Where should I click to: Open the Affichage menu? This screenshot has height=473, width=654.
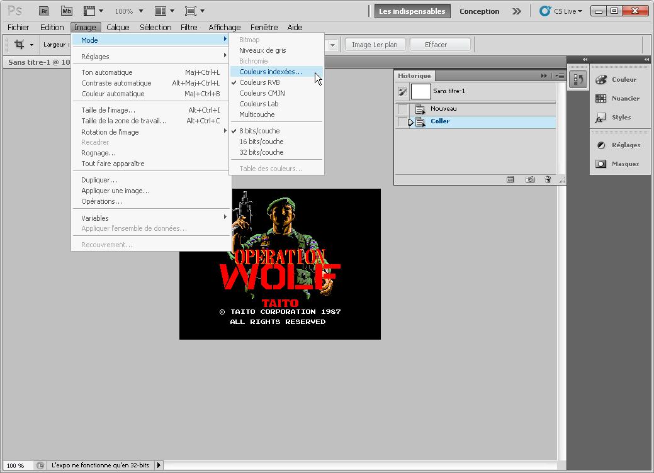point(224,28)
